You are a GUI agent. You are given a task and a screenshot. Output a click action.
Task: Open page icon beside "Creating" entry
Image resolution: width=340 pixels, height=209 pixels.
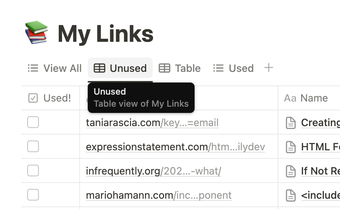click(x=291, y=122)
